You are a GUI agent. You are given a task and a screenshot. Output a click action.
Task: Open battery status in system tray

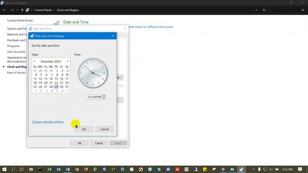[x=277, y=169]
